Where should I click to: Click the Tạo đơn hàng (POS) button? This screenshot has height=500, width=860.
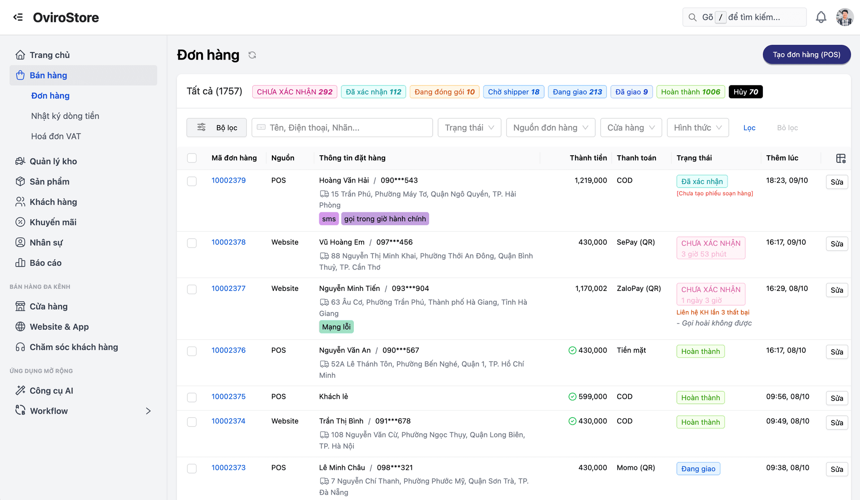[x=806, y=55]
